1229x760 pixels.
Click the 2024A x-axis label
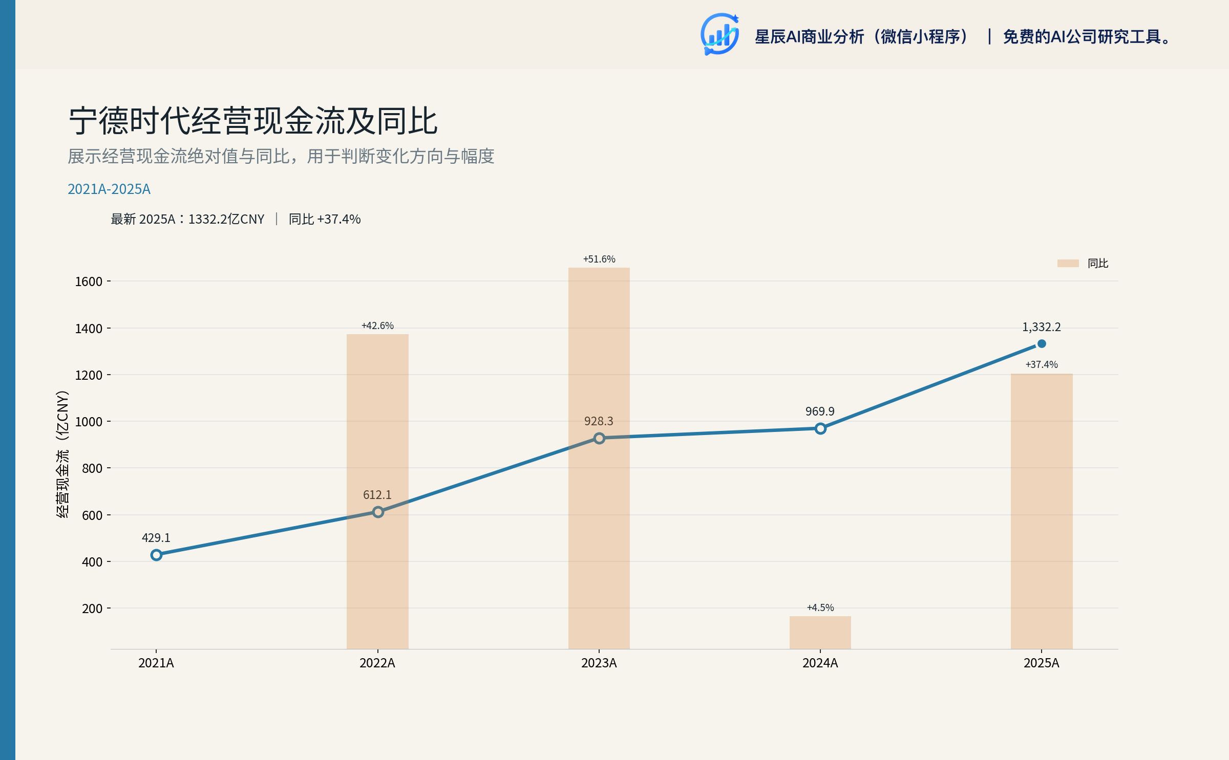click(x=820, y=663)
